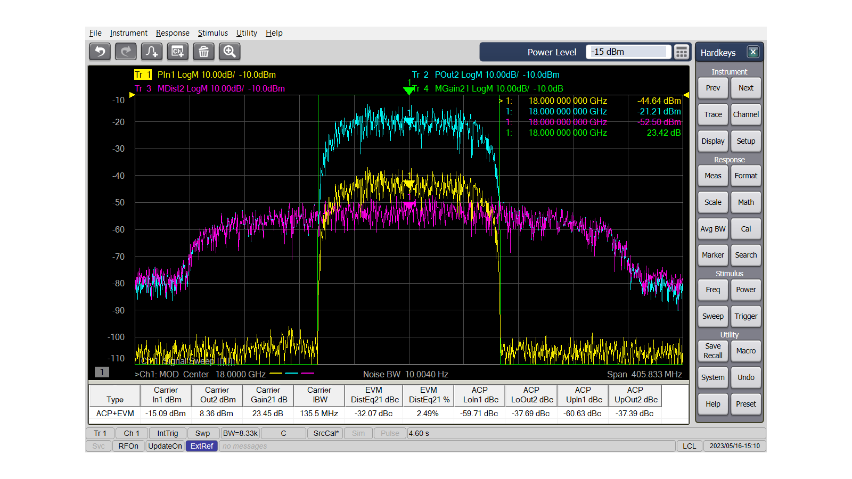Click the EVM 2.49% table value
The width and height of the screenshot is (852, 479).
click(428, 414)
